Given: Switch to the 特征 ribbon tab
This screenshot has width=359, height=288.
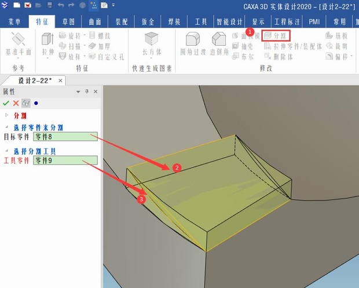Looking at the screenshot, I should (x=42, y=22).
